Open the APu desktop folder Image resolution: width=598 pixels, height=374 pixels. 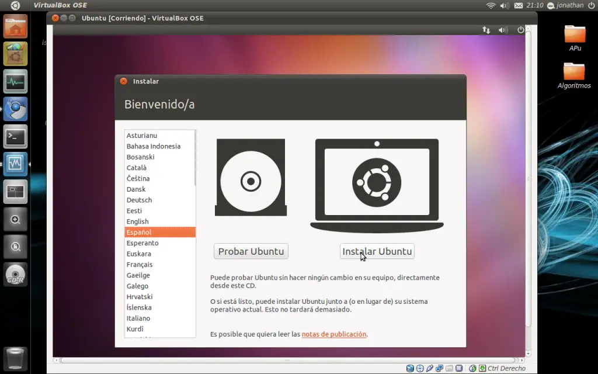point(575,38)
